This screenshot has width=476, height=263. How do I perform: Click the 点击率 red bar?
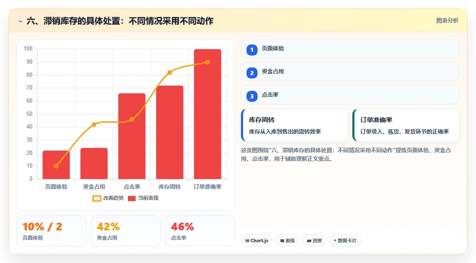point(132,136)
